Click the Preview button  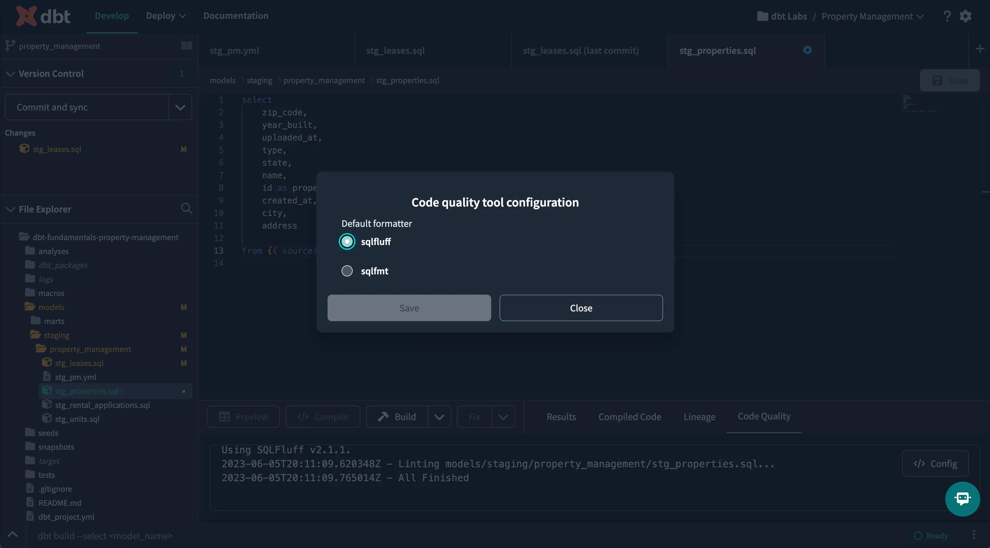(243, 417)
